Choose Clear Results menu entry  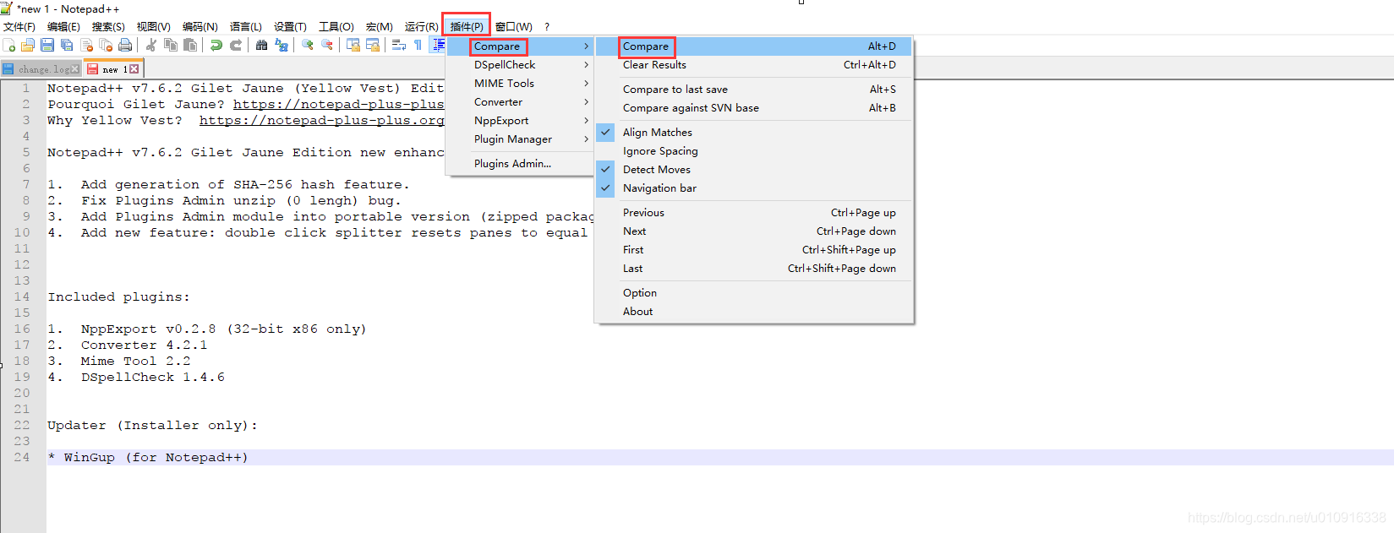(753, 65)
